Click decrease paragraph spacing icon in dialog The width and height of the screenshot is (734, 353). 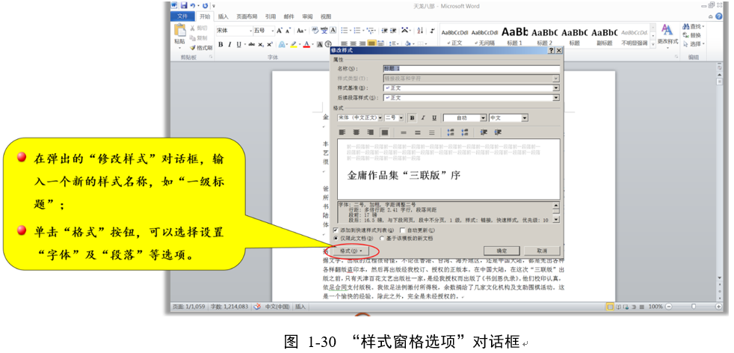tap(465, 132)
